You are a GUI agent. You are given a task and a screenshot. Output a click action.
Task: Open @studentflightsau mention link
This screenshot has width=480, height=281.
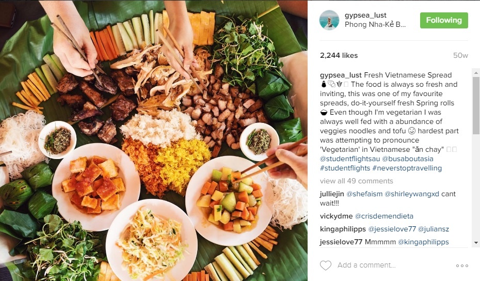pyautogui.click(x=350, y=159)
